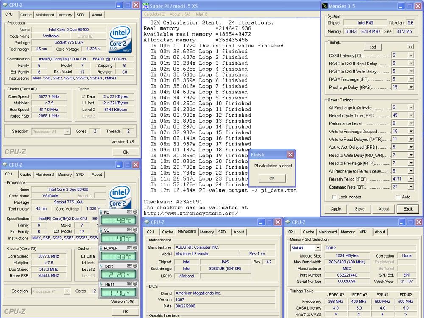The image size is (424, 318).
Task: Click the Part Number CS2221440 field
Action: pos(347,275)
